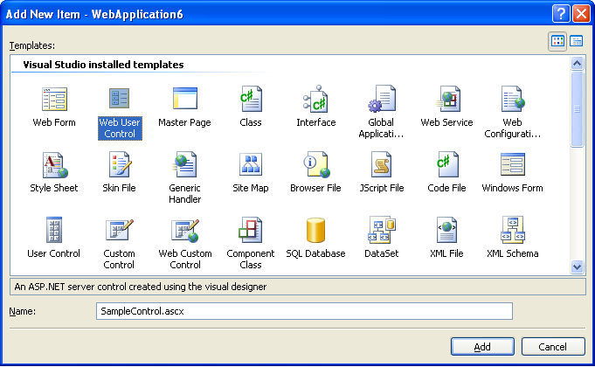Pick the JScript File template
Viewport: 595px width, 367px height.
click(382, 166)
